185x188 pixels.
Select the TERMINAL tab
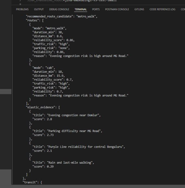(x=81, y=10)
